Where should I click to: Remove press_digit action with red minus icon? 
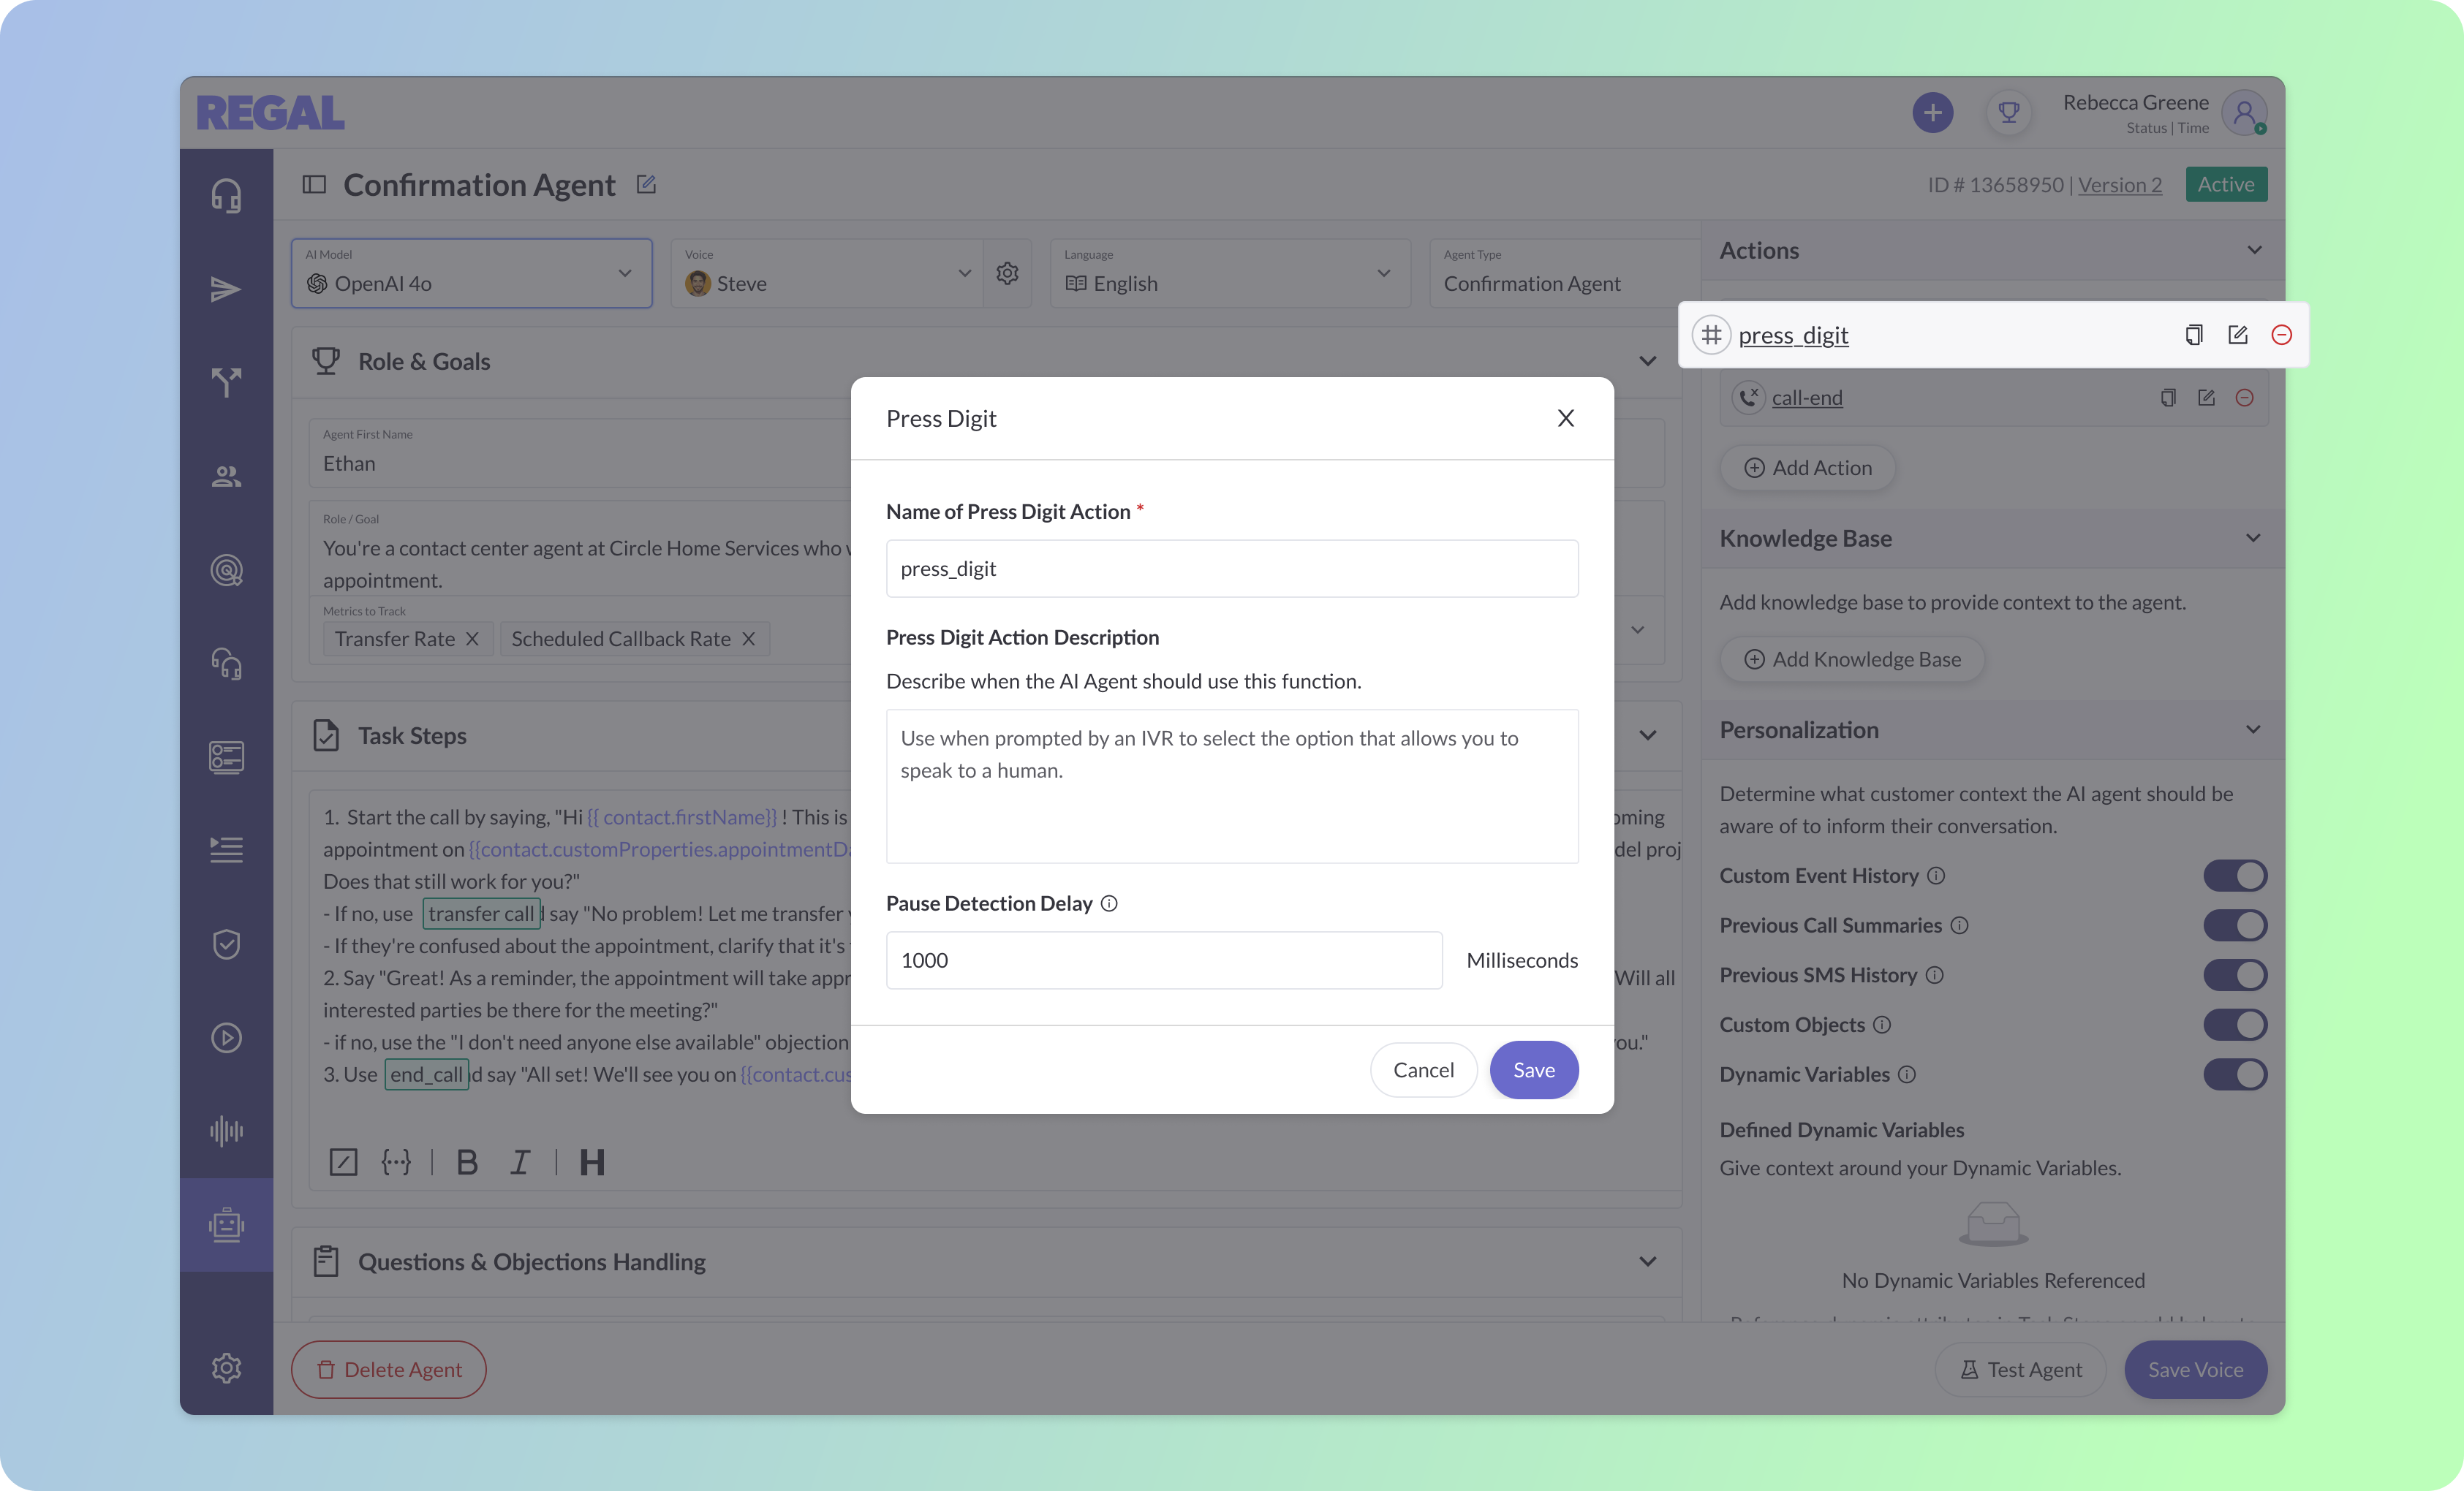pyautogui.click(x=2281, y=335)
